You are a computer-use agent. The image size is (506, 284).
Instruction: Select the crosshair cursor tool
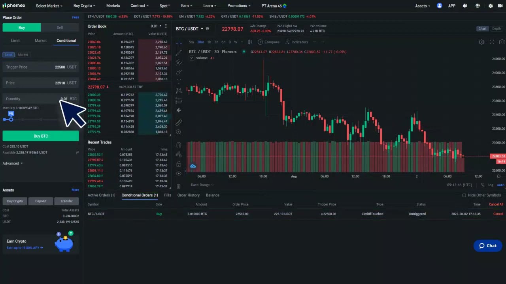click(179, 43)
